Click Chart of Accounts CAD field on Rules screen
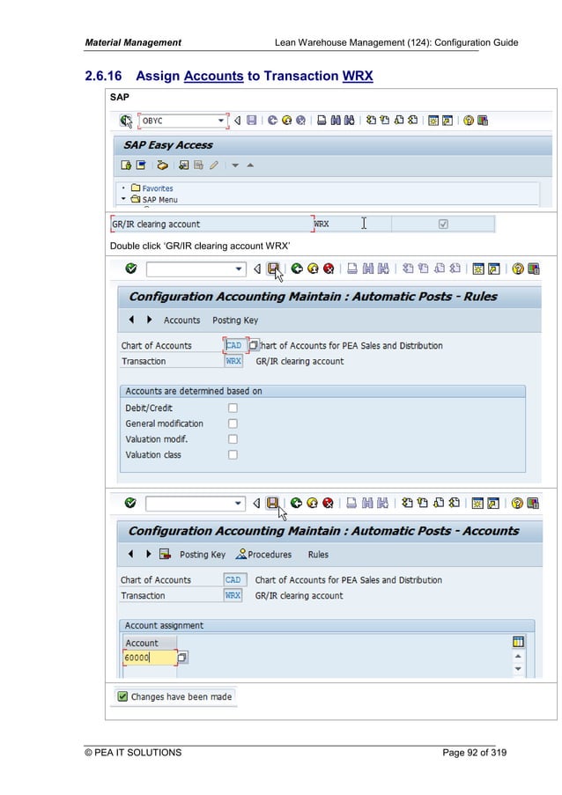This screenshot has height=795, width=562. point(235,345)
